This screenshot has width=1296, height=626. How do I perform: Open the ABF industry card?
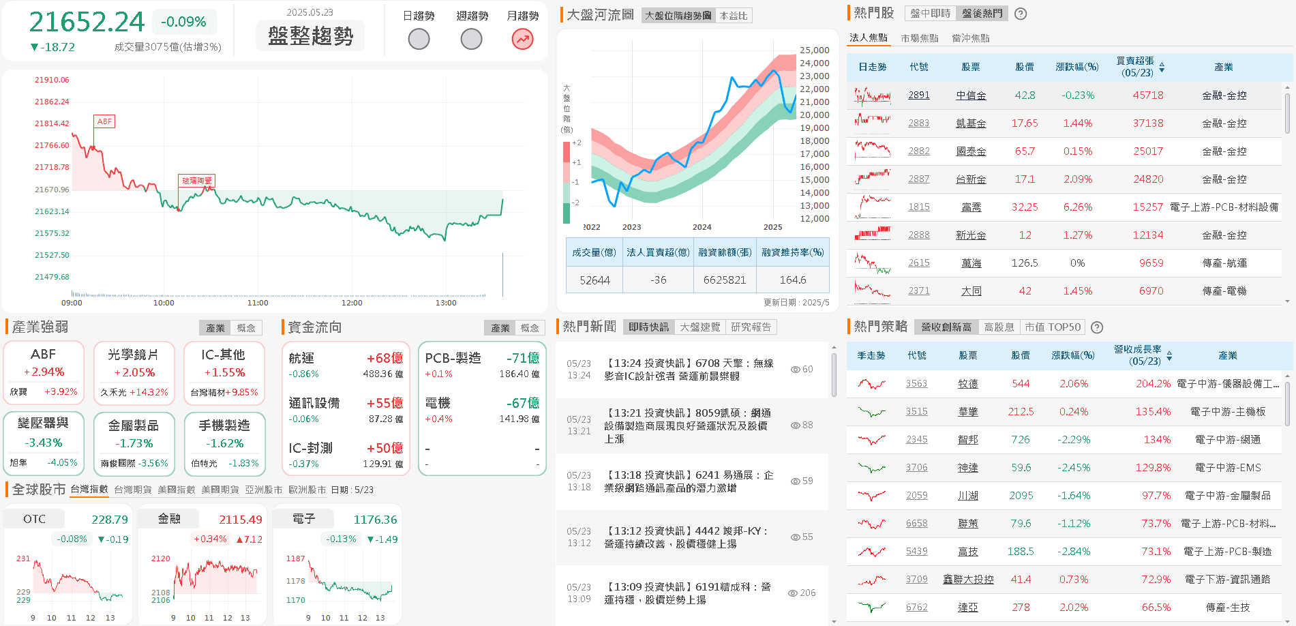(44, 373)
